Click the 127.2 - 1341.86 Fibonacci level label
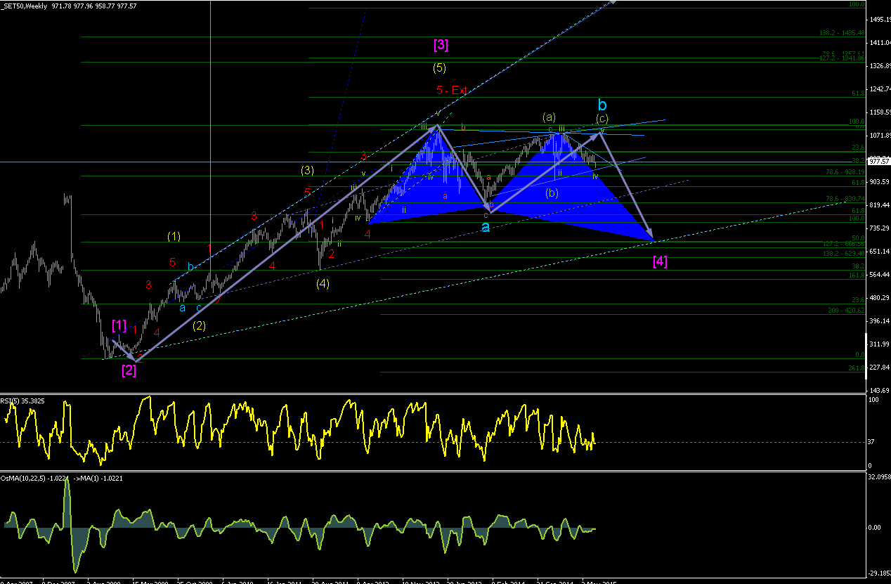This screenshot has height=584, width=891. (840, 58)
